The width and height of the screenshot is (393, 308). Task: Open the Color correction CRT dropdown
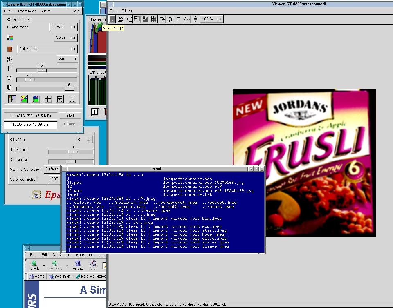point(55,179)
